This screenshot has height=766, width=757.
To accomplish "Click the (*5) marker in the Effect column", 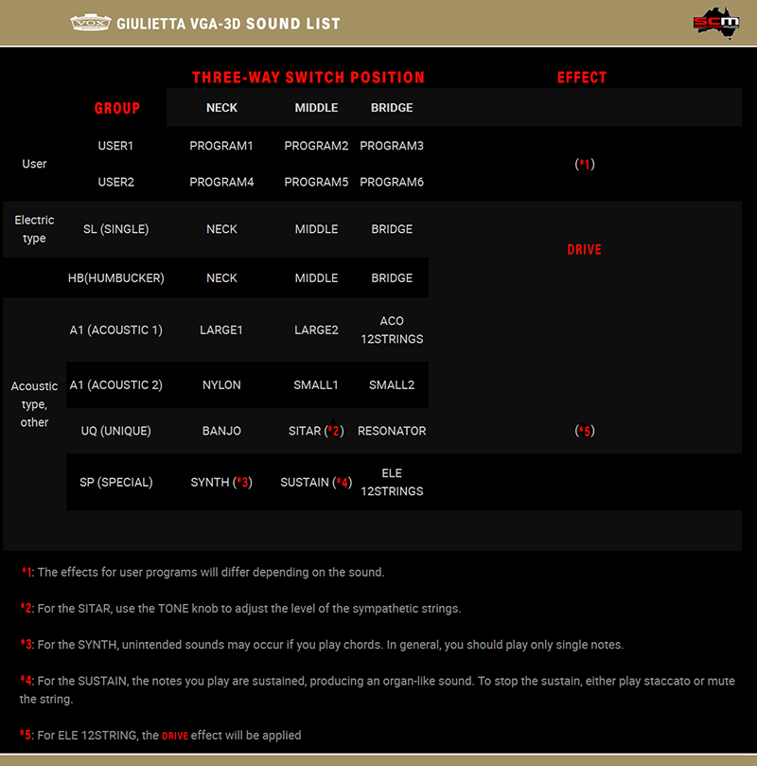I will (585, 431).
